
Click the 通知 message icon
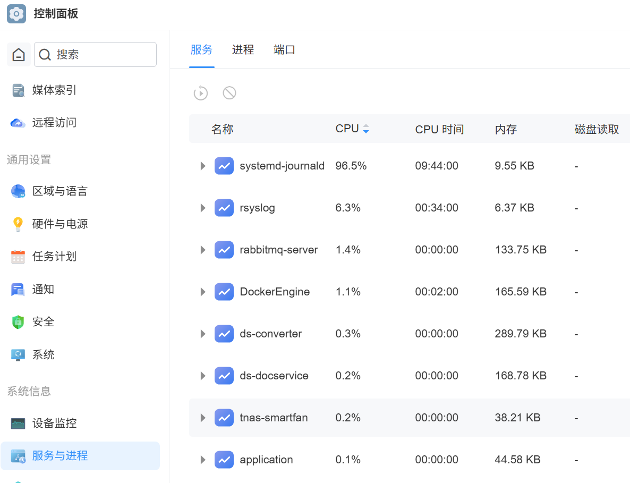(x=18, y=289)
